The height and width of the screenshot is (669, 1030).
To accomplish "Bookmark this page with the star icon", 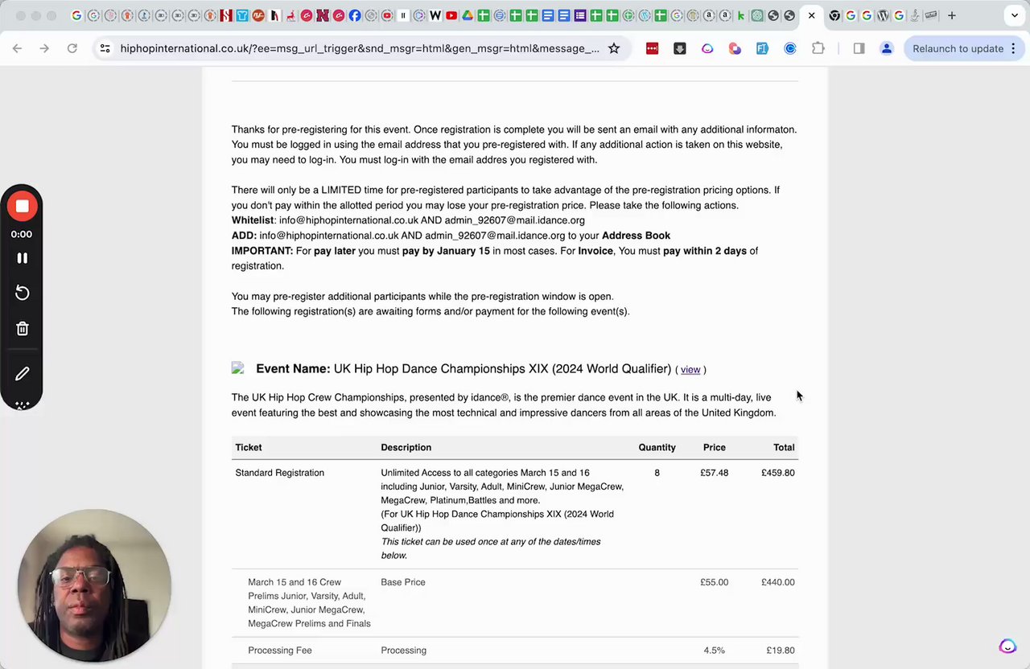I will coord(614,48).
